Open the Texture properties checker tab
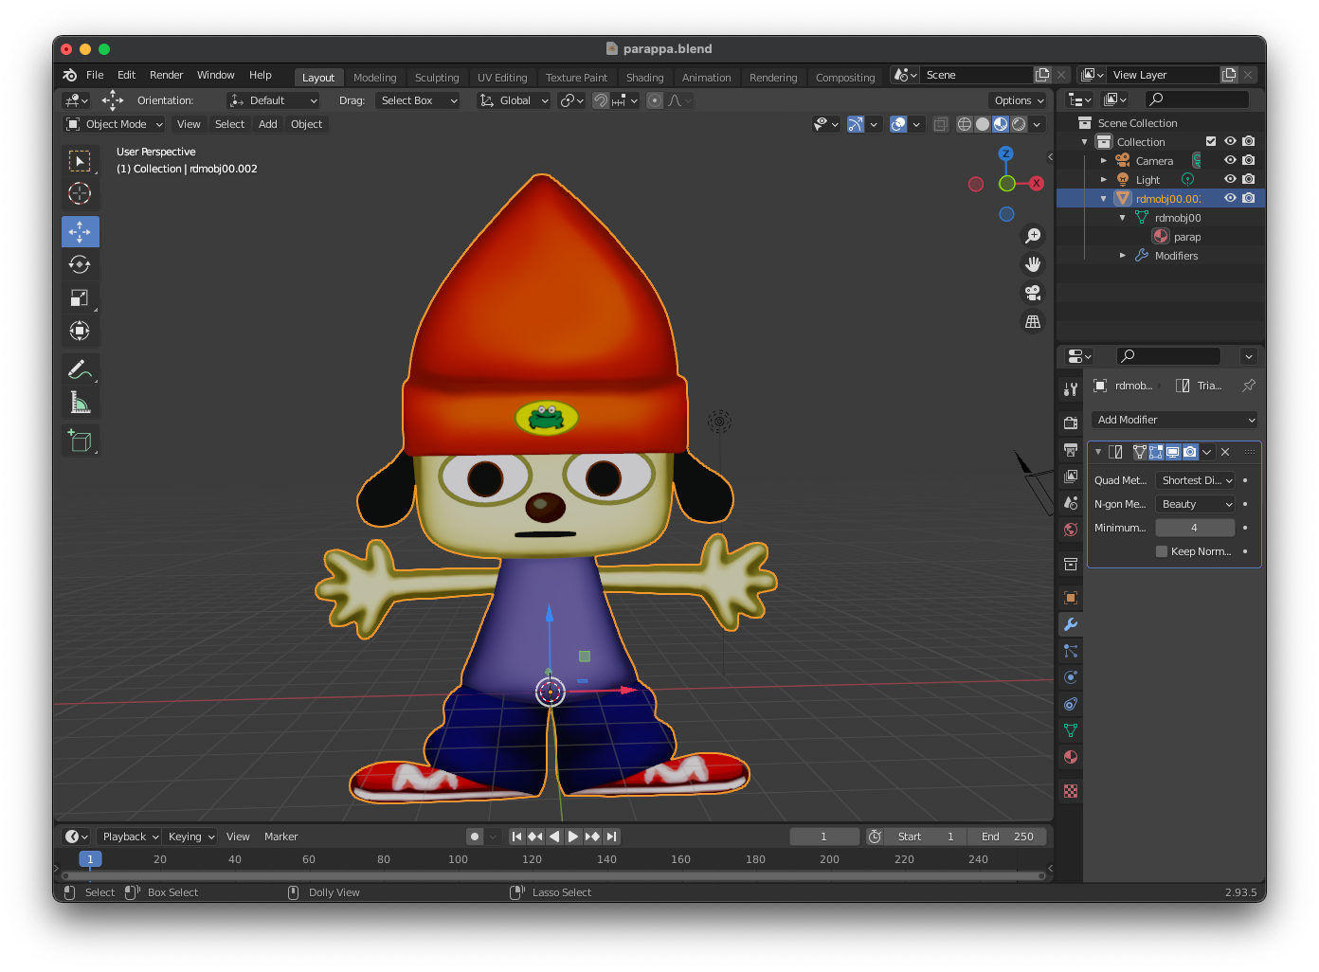The image size is (1319, 972). coord(1071,791)
